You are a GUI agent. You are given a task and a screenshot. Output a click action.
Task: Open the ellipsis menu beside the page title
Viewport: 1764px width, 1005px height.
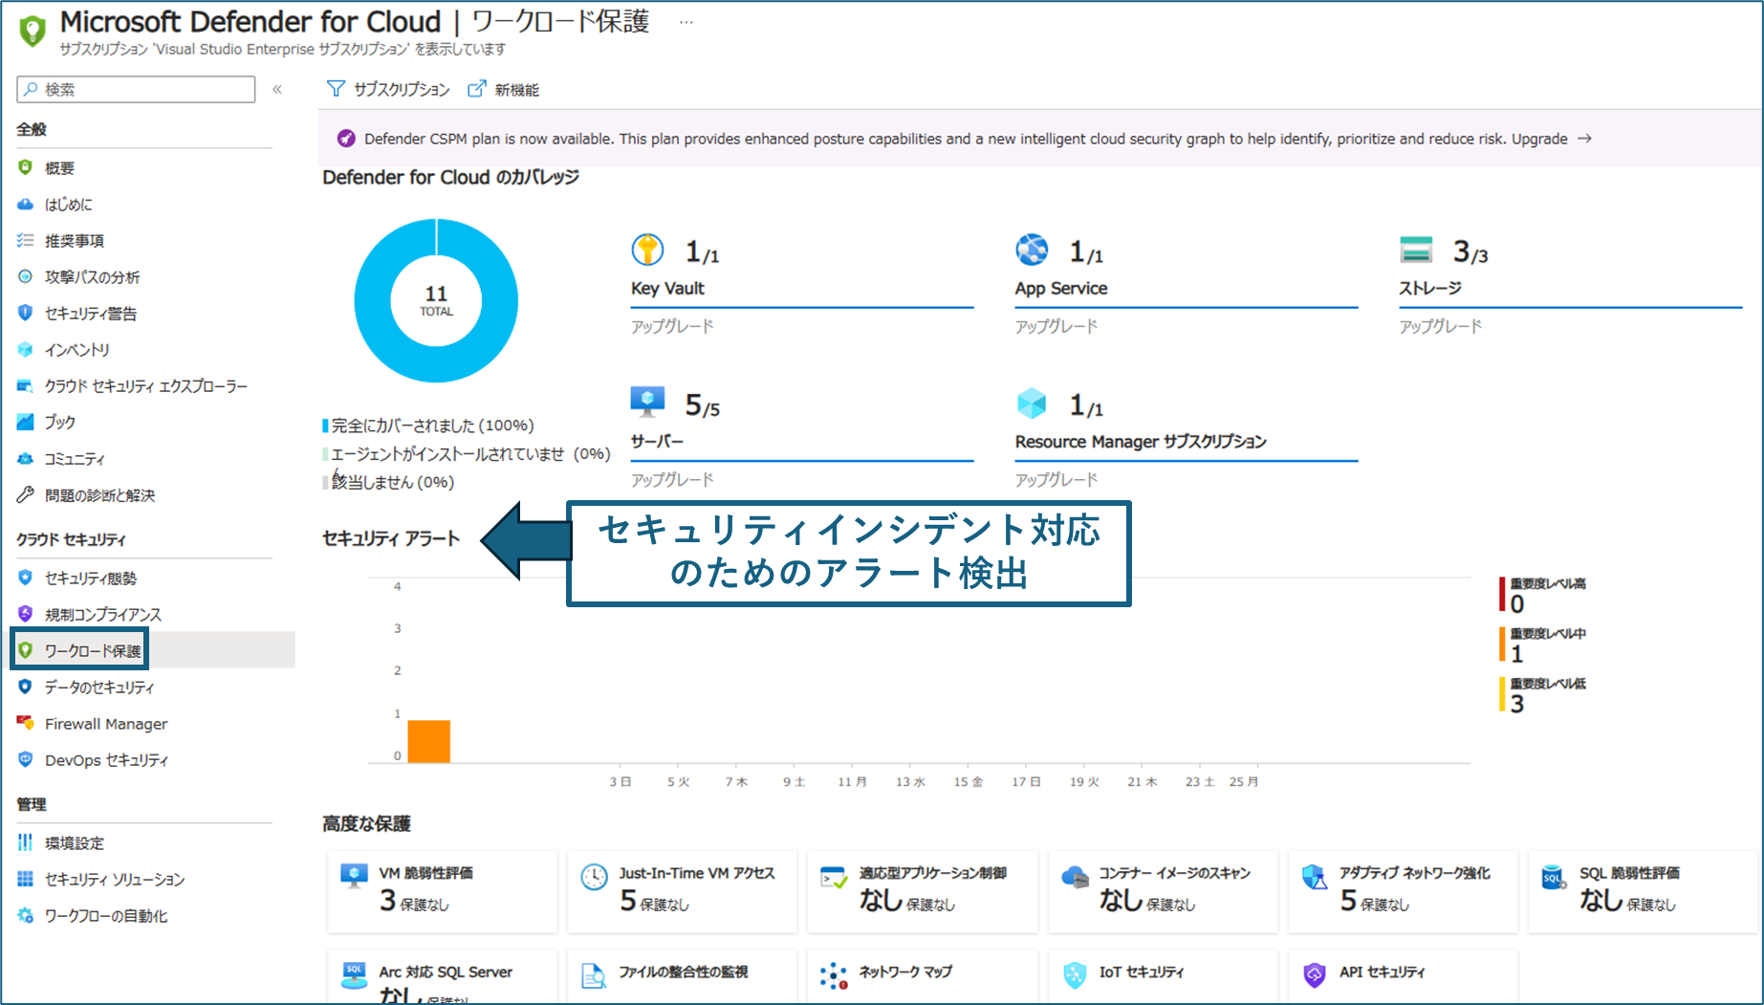click(686, 22)
